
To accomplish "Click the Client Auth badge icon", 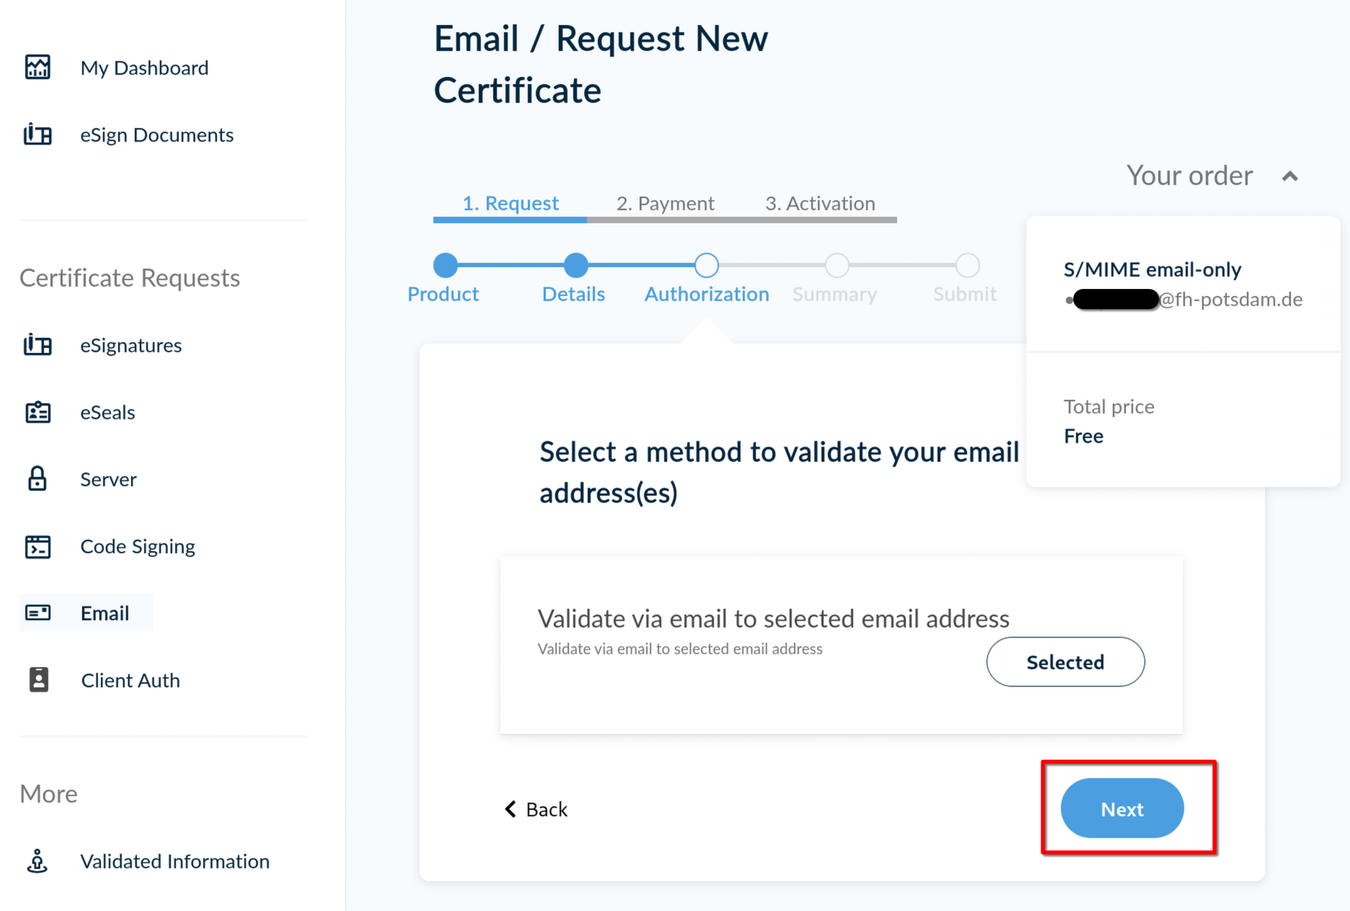I will [x=39, y=680].
